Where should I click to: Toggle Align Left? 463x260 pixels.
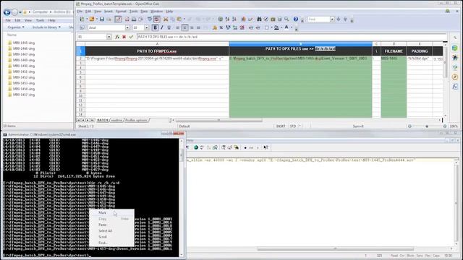coord(177,27)
